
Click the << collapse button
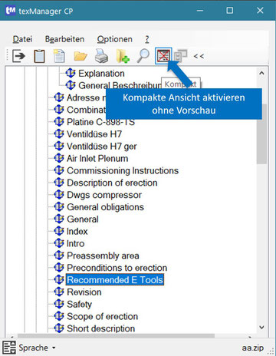point(199,56)
